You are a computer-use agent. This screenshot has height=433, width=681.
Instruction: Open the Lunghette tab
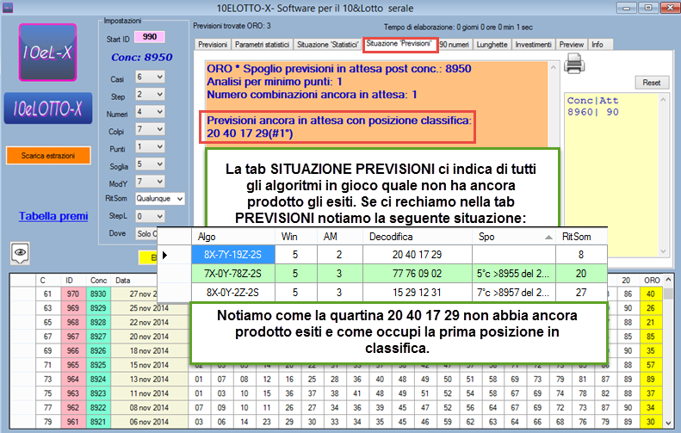click(492, 44)
